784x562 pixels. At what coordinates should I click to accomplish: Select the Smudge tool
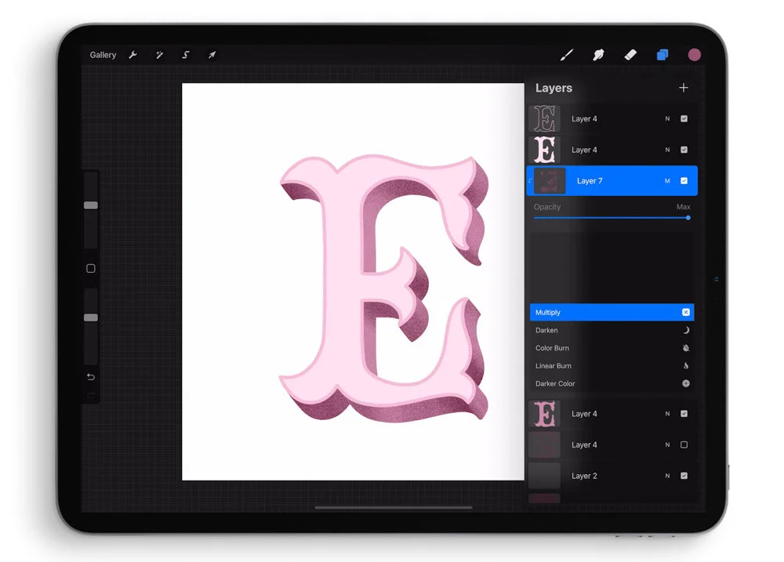(598, 55)
